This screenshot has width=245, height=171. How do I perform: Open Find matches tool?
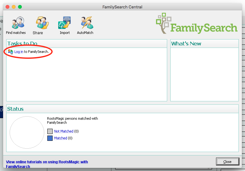pos(16,25)
